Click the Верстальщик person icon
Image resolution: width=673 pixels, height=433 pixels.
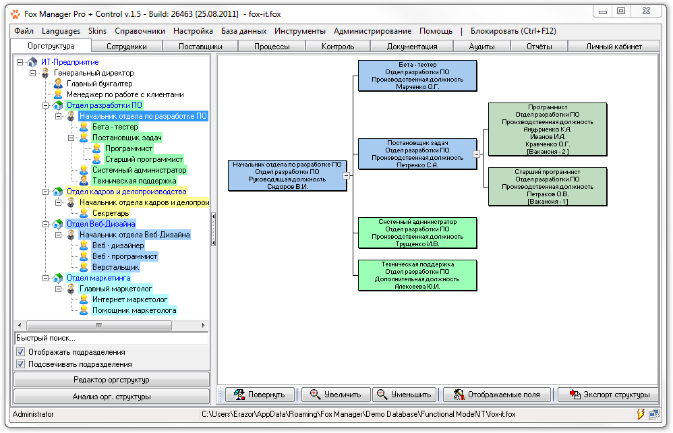(84, 267)
